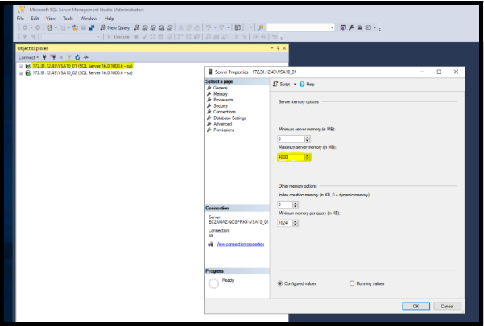Click the Refresh icon in Object Explorer
Screen dimensions: 484x326
click(x=77, y=57)
